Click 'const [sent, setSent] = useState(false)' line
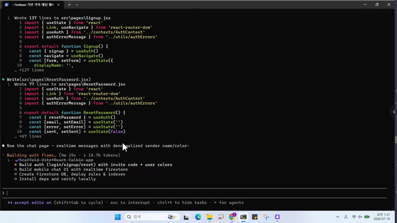397x223 pixels. click(x=77, y=132)
